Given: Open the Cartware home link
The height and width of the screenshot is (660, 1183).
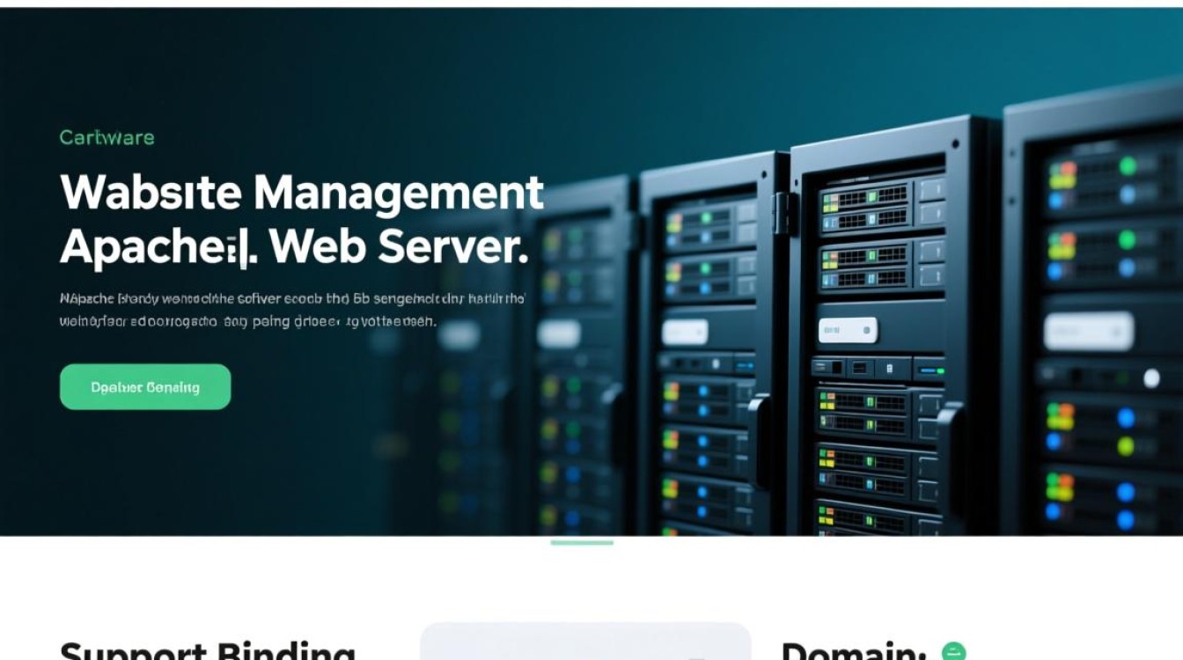Looking at the screenshot, I should 106,137.
